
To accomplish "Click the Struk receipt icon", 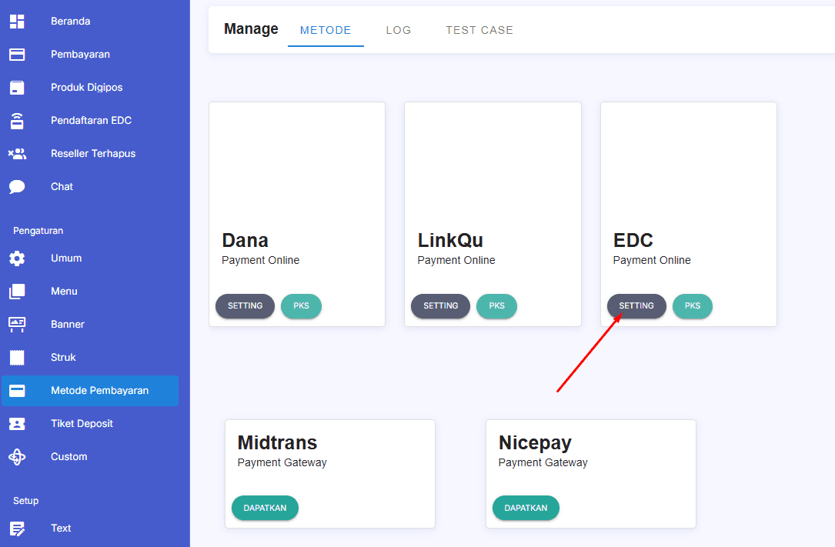I will click(17, 358).
